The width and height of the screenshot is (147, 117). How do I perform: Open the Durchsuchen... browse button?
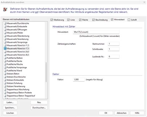(39, 108)
